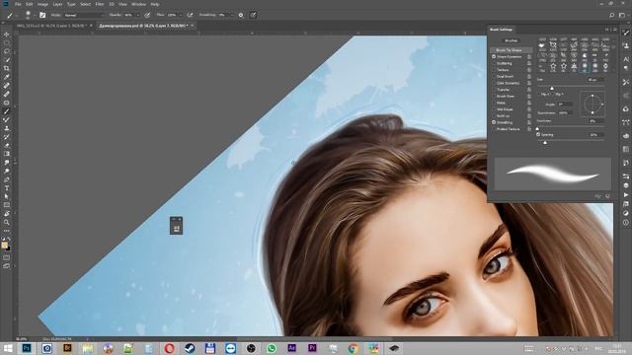This screenshot has height=355, width=632.
Task: Click the Brushes button
Action: (x=512, y=40)
